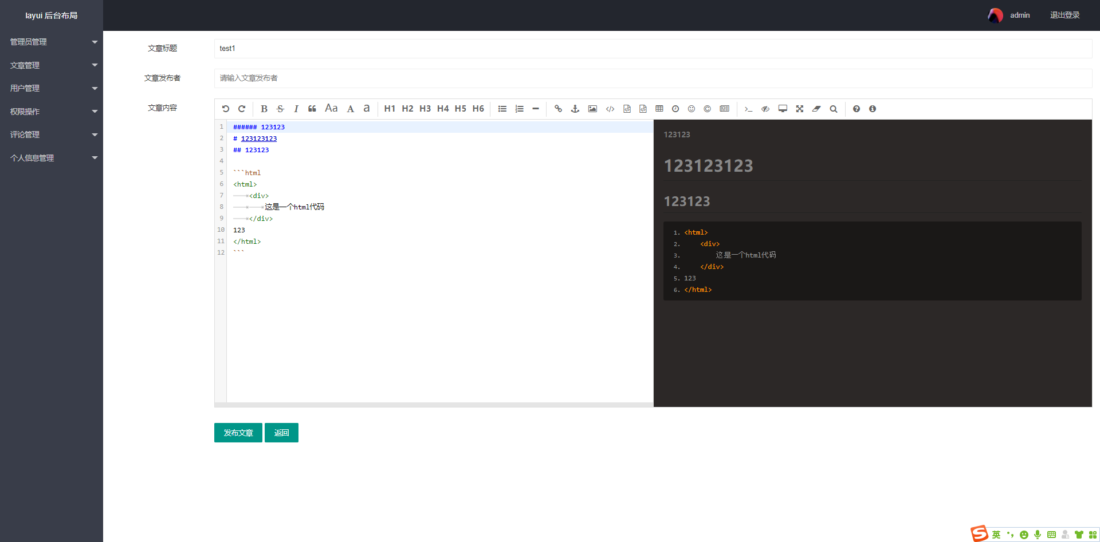Toggle fullscreen editing mode
The image size is (1100, 542).
tap(800, 109)
